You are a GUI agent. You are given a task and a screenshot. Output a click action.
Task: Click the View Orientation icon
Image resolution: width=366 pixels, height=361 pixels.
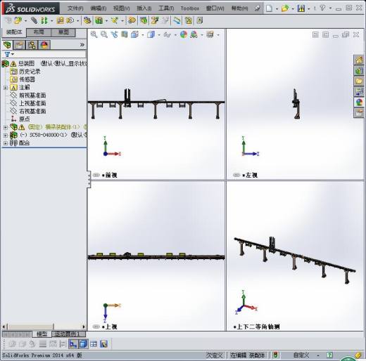click(134, 34)
